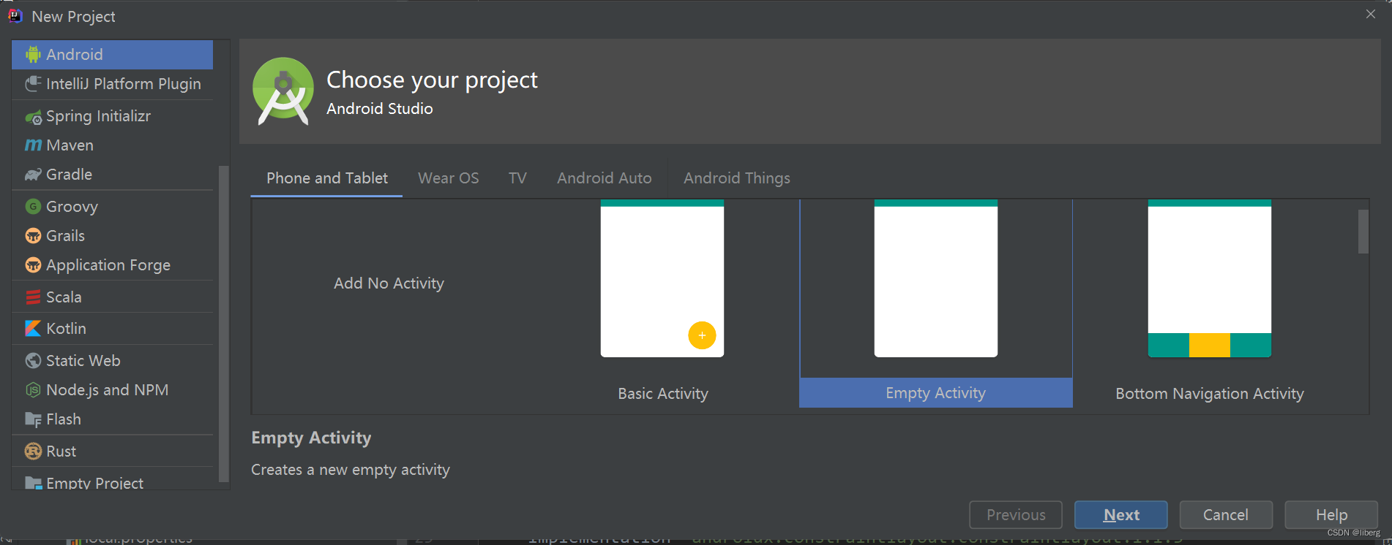Click the Rust gear icon
1392x545 pixels.
pyautogui.click(x=33, y=451)
